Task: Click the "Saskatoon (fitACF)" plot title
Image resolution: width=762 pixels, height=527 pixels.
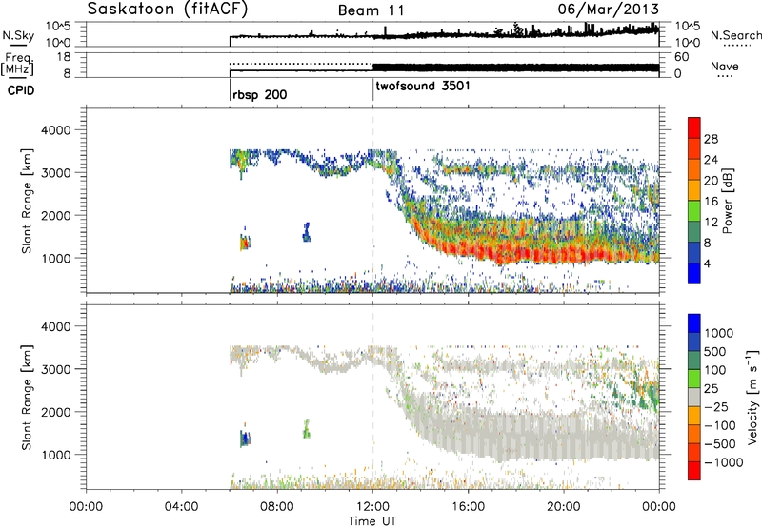Action: point(168,10)
